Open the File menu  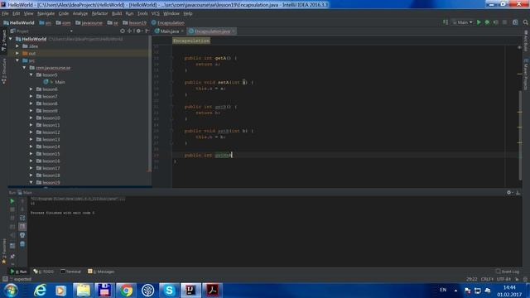tap(5, 13)
